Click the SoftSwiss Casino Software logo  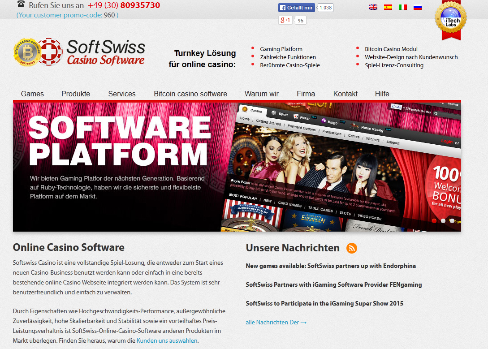click(x=80, y=52)
